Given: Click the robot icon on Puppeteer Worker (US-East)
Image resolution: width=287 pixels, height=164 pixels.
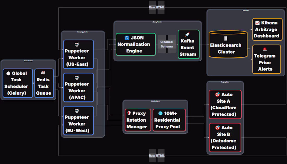Looking at the screenshot, I should click(x=77, y=44).
